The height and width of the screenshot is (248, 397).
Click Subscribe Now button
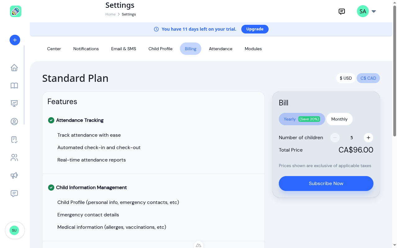coord(326,184)
